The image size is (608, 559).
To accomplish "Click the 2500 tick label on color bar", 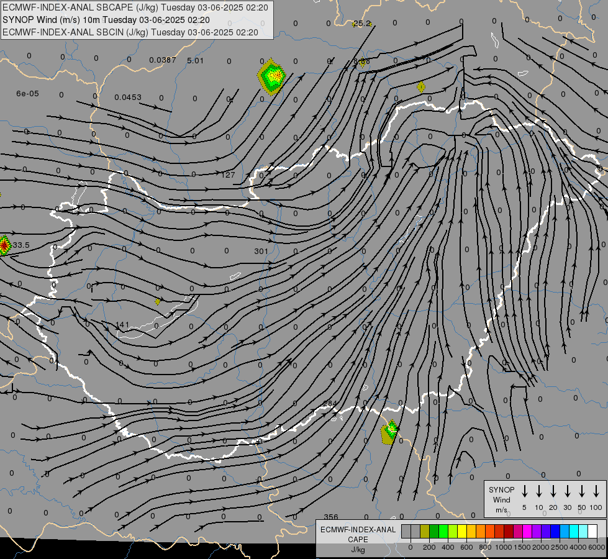I will 560,547.
